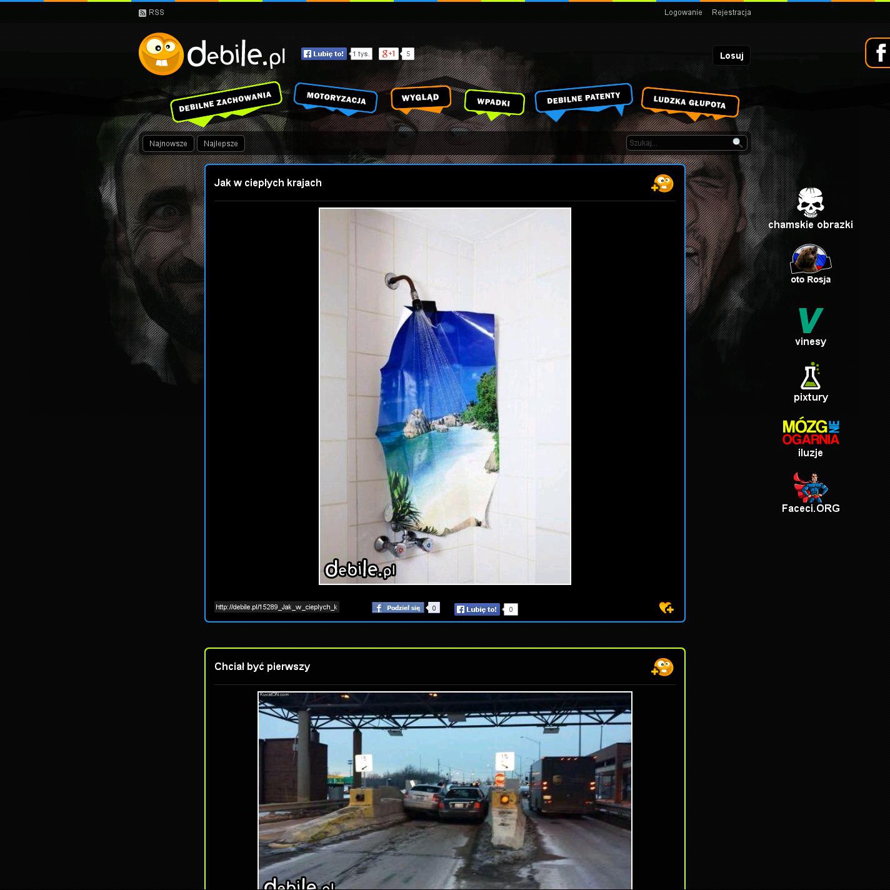Click the Rejestracja link

coord(731,12)
